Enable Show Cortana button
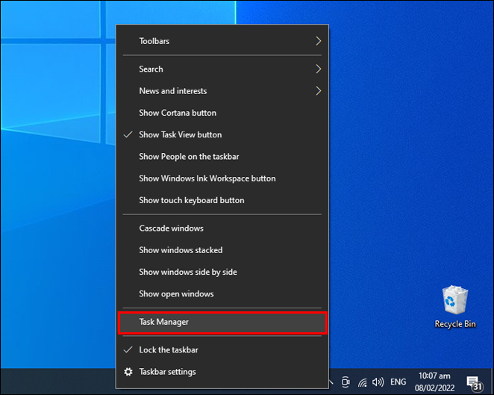 click(x=222, y=113)
